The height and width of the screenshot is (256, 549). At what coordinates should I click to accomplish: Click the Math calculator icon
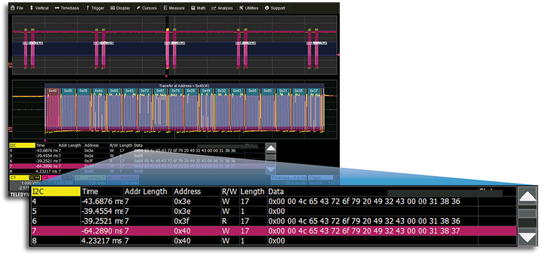193,8
